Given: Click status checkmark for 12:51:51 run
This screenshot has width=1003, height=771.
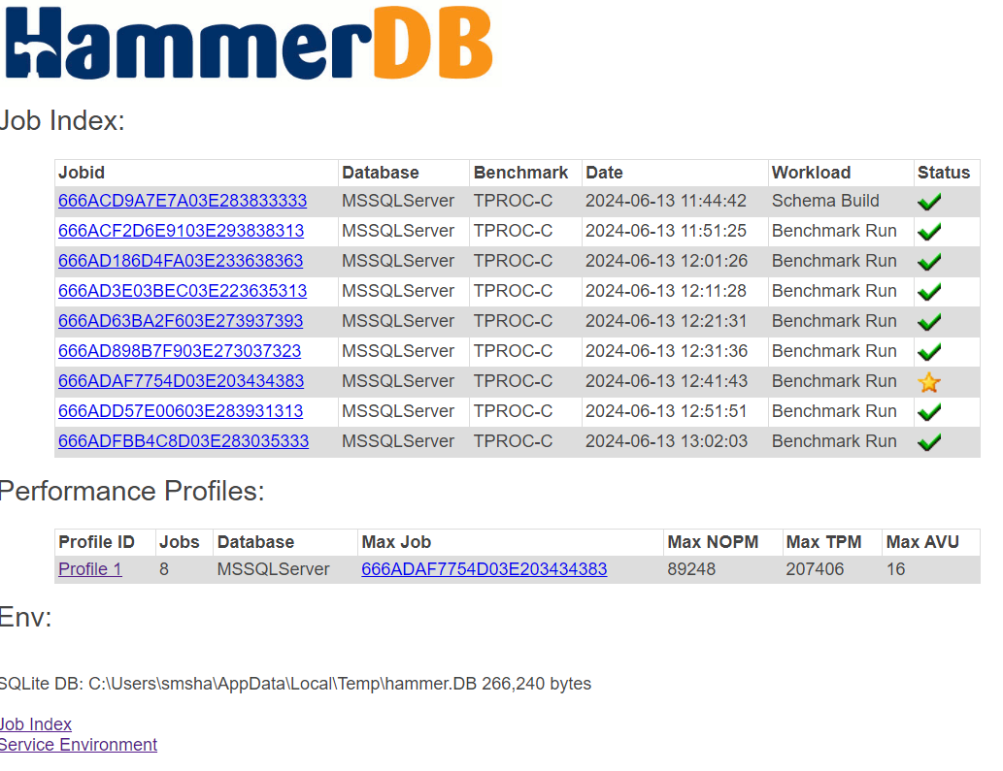Looking at the screenshot, I should [x=929, y=411].
